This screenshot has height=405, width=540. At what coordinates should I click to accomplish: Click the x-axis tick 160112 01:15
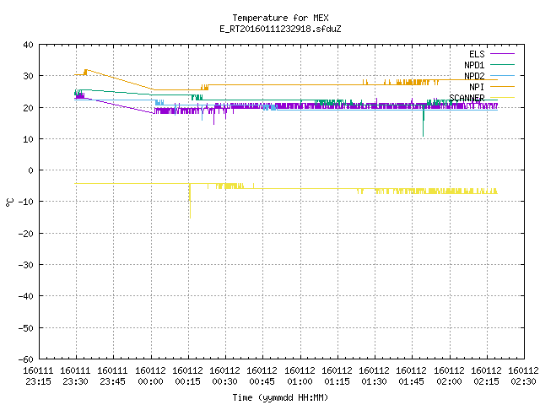(337, 376)
